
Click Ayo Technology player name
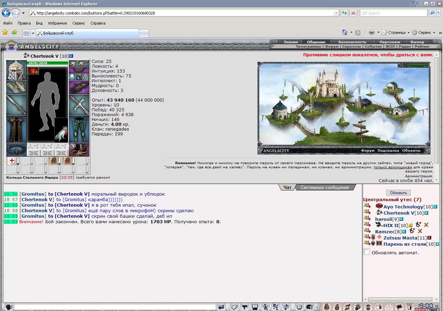click(403, 207)
